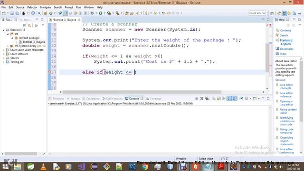Open the Display Selected Console dropdown
Screen dimensions: 304x171
tap(250, 98)
